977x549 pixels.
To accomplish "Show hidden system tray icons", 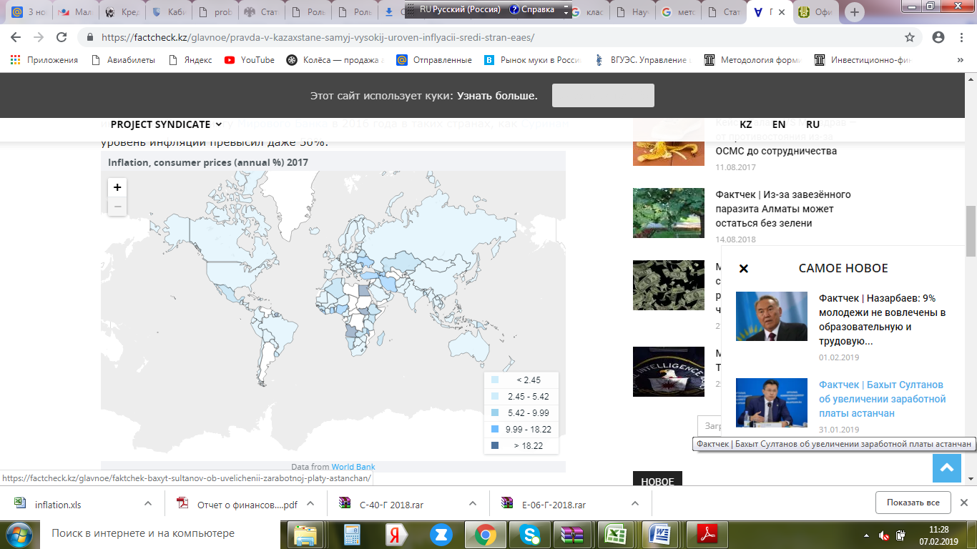I will tap(867, 535).
